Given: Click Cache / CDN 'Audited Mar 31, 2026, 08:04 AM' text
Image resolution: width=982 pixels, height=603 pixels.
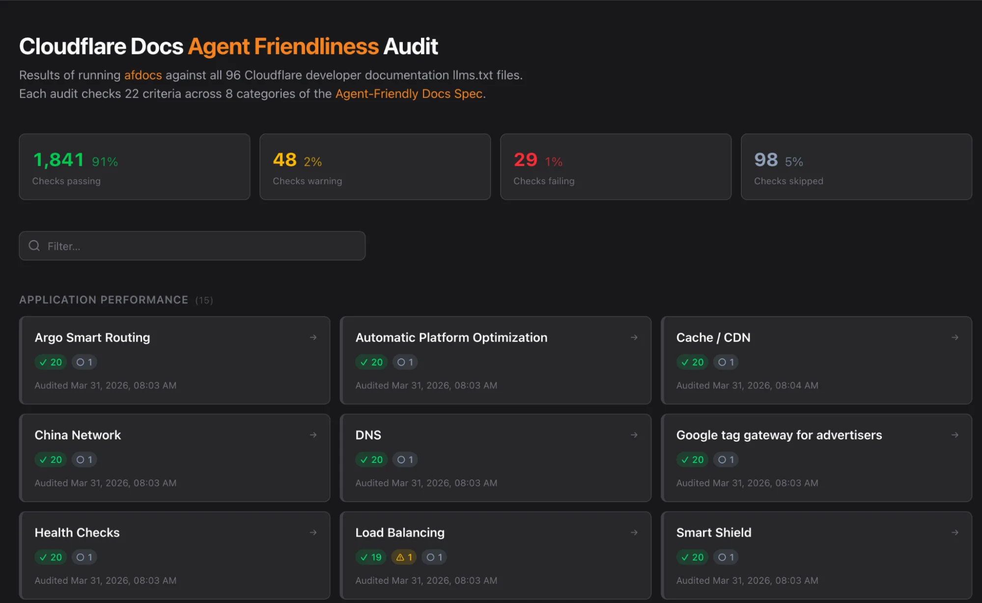Looking at the screenshot, I should [x=747, y=386].
